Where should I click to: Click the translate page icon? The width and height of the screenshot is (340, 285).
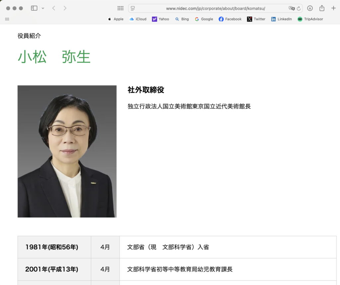[292, 8]
